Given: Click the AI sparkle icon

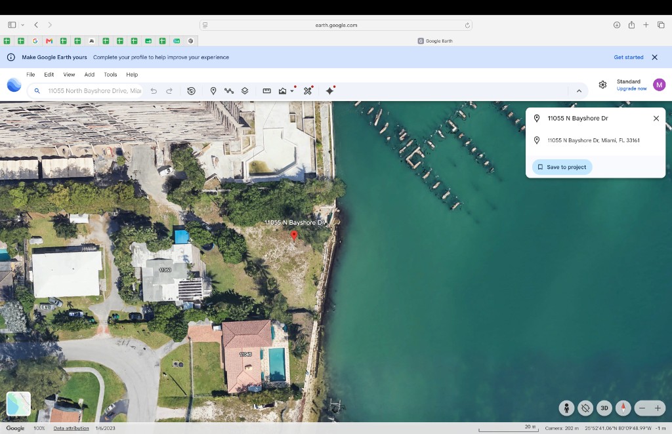Looking at the screenshot, I should click(329, 90).
